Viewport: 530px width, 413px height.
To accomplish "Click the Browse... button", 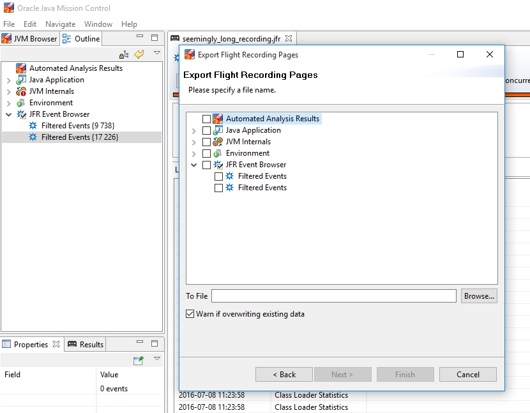I will click(479, 296).
